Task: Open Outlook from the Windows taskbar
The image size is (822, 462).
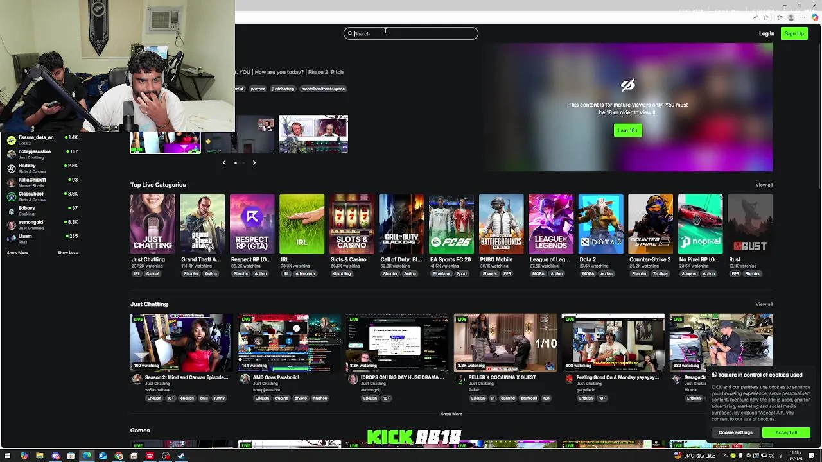Action: 103,456
